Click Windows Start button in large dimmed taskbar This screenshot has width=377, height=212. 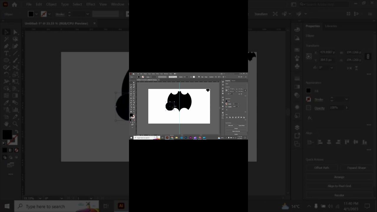pos(7,206)
